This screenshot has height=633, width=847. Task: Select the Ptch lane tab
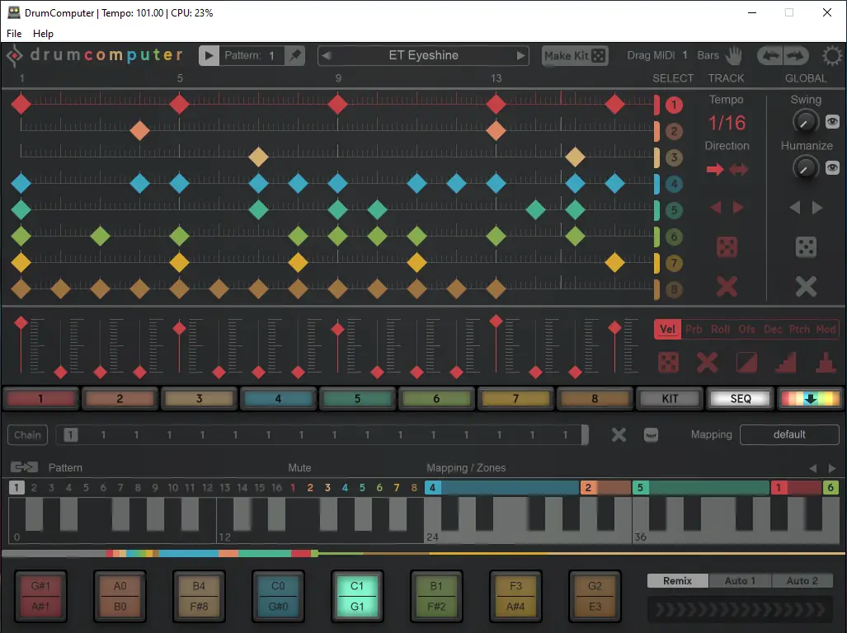click(x=799, y=329)
